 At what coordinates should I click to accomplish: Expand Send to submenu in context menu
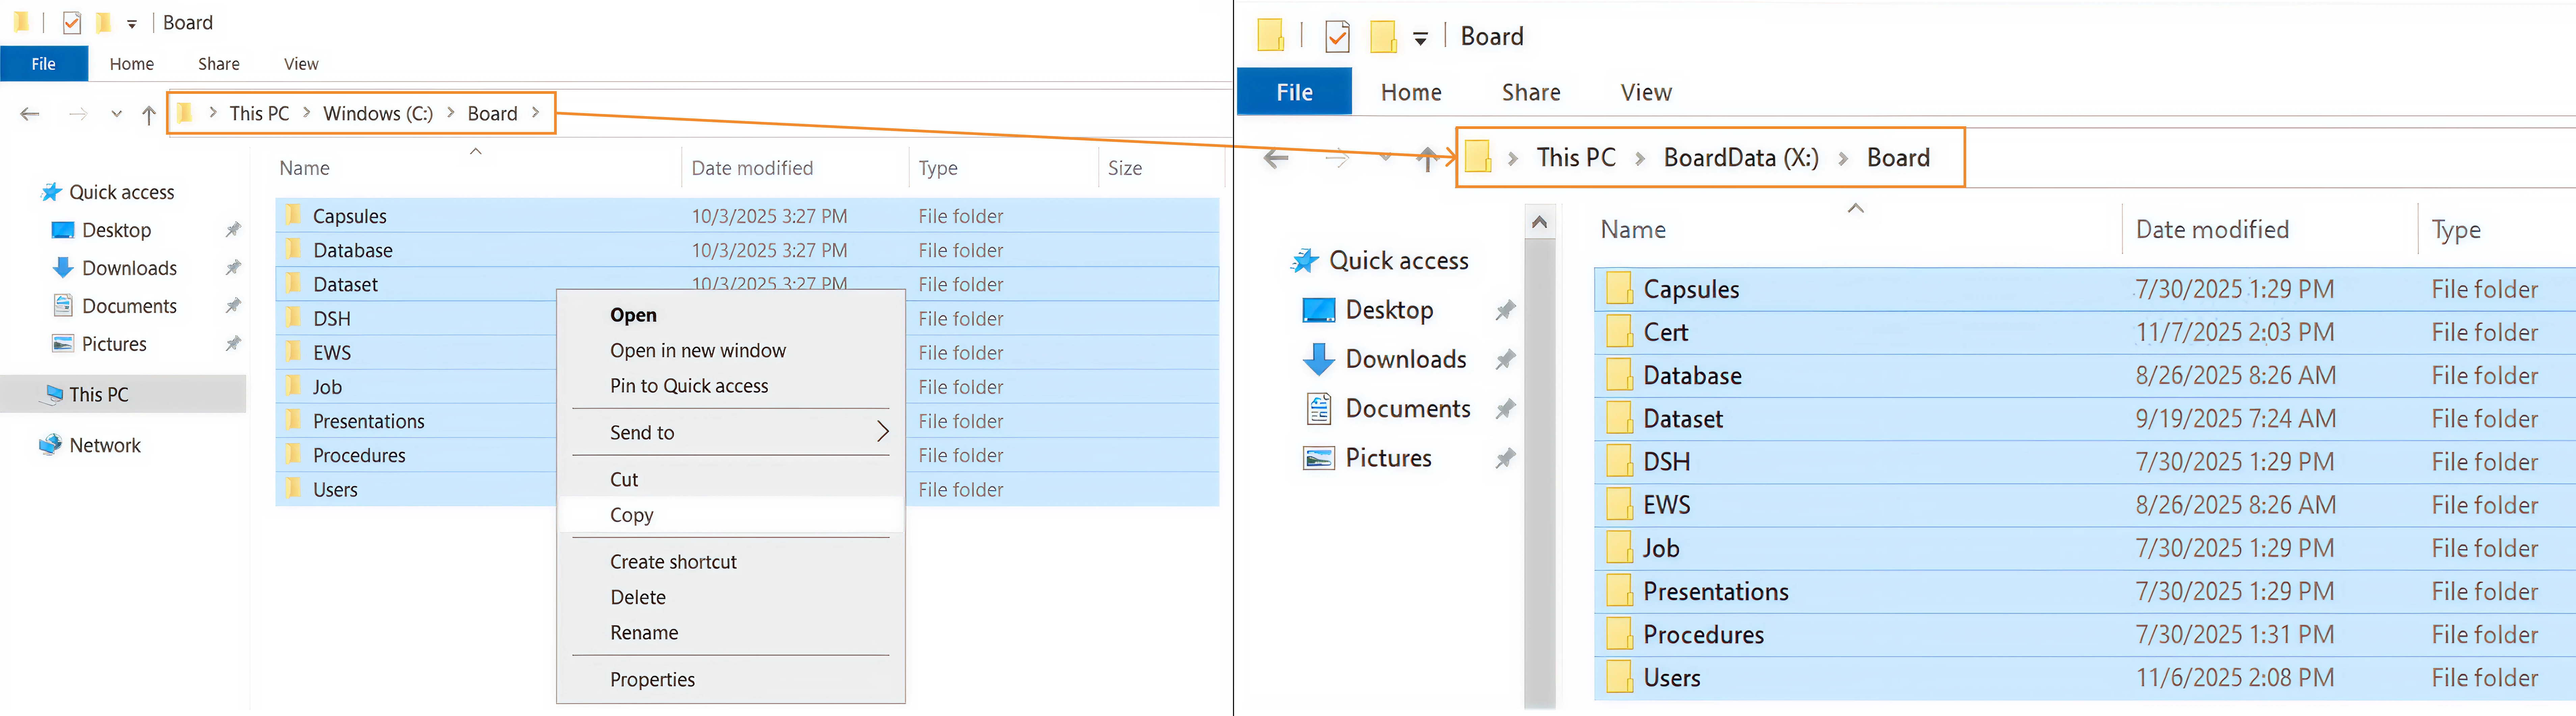coord(731,433)
